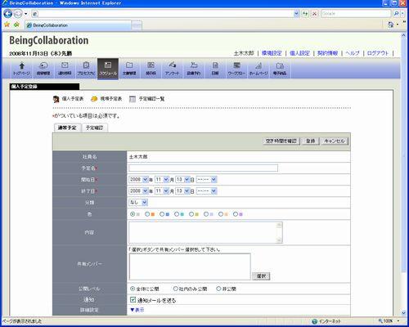409x327 pixels.
Task: Click the browser stop (X) icon
Action: (x=315, y=13)
